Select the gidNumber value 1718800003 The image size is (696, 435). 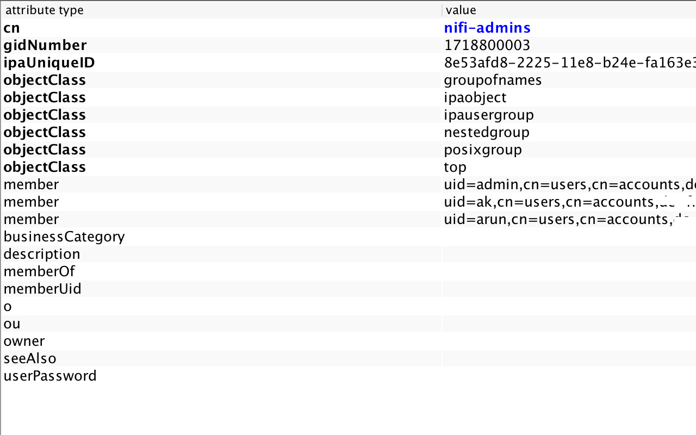(487, 45)
